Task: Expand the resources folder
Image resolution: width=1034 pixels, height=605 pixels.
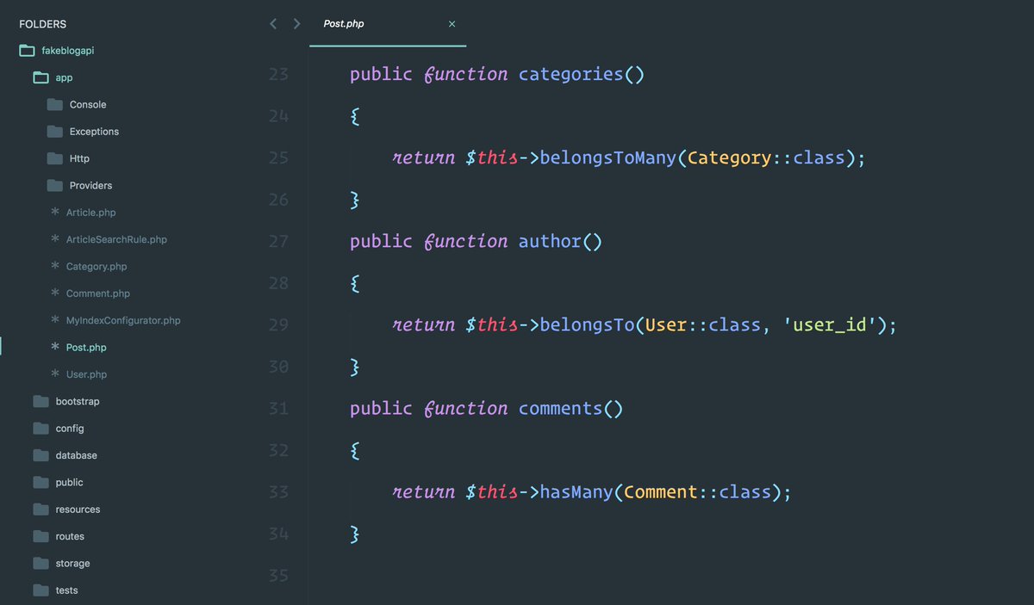Action: tap(78, 509)
